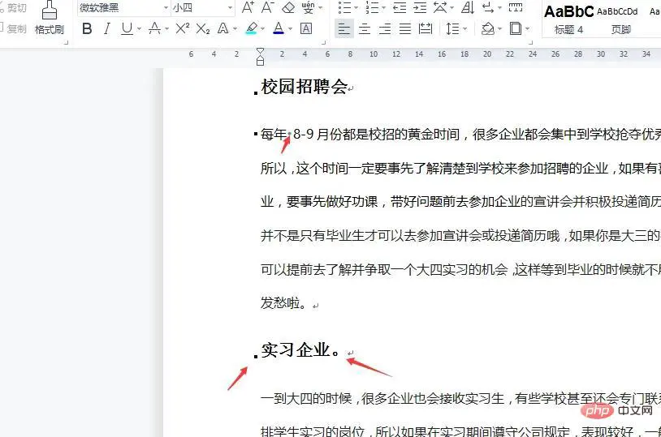Image resolution: width=661 pixels, height=437 pixels.
Task: Click the decrease indent icon
Action: point(400,7)
